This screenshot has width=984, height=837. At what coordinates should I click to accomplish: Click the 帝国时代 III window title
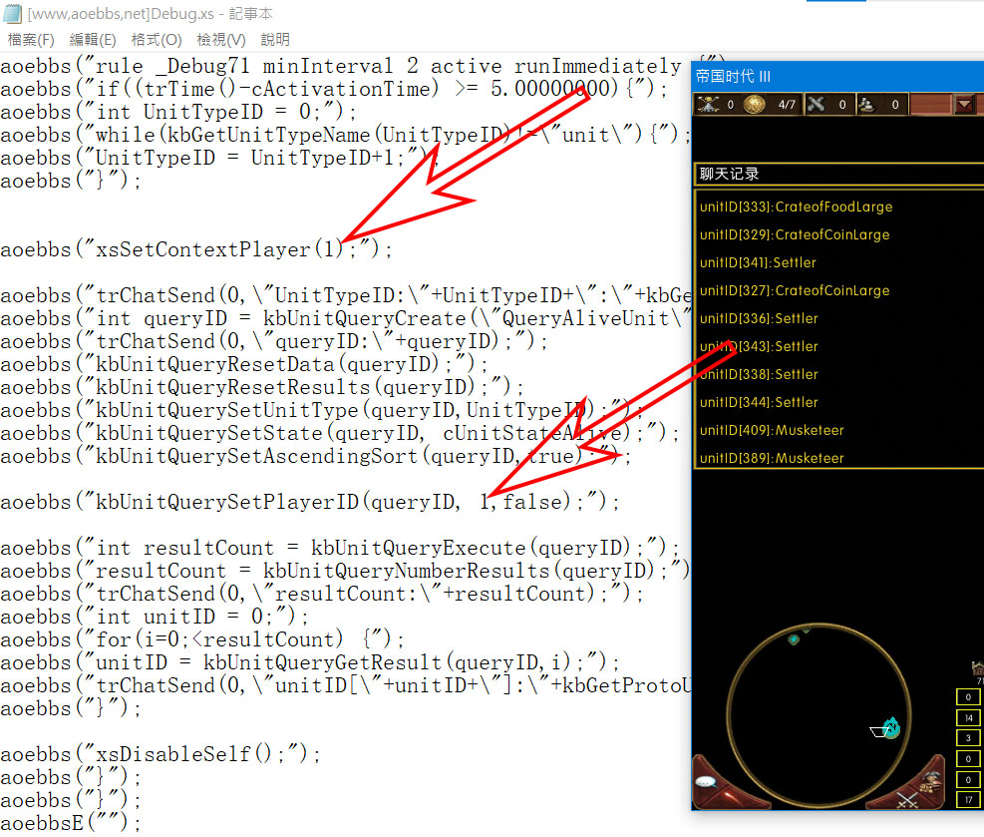pyautogui.click(x=733, y=77)
